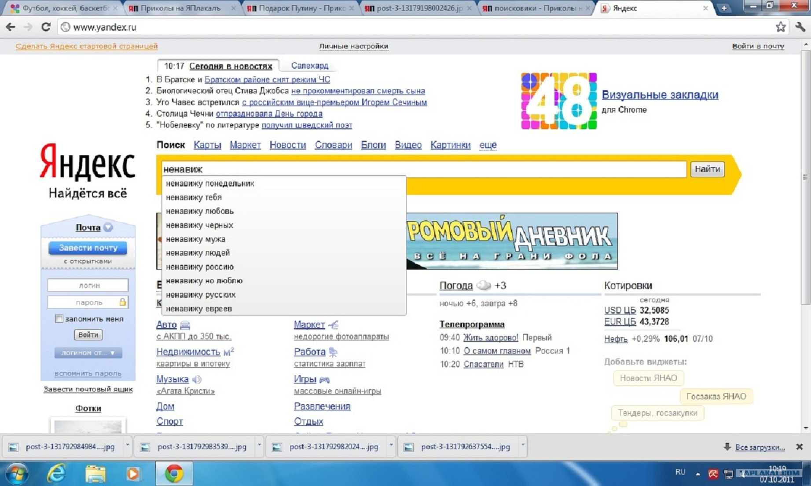Choose the 'ненавижу понедельник' suggestion

coord(284,183)
